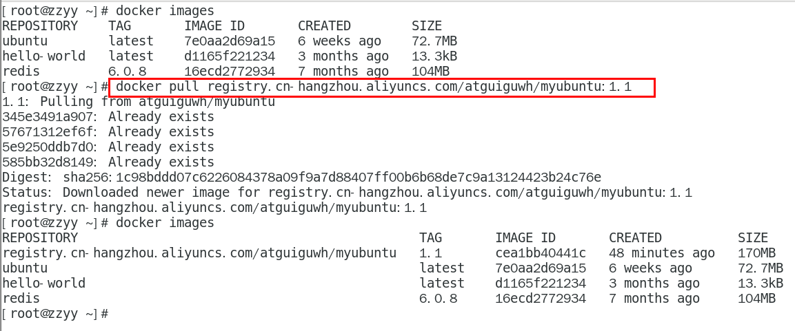Click the 1.1 tag in the second table
795x331 pixels.
(430, 253)
